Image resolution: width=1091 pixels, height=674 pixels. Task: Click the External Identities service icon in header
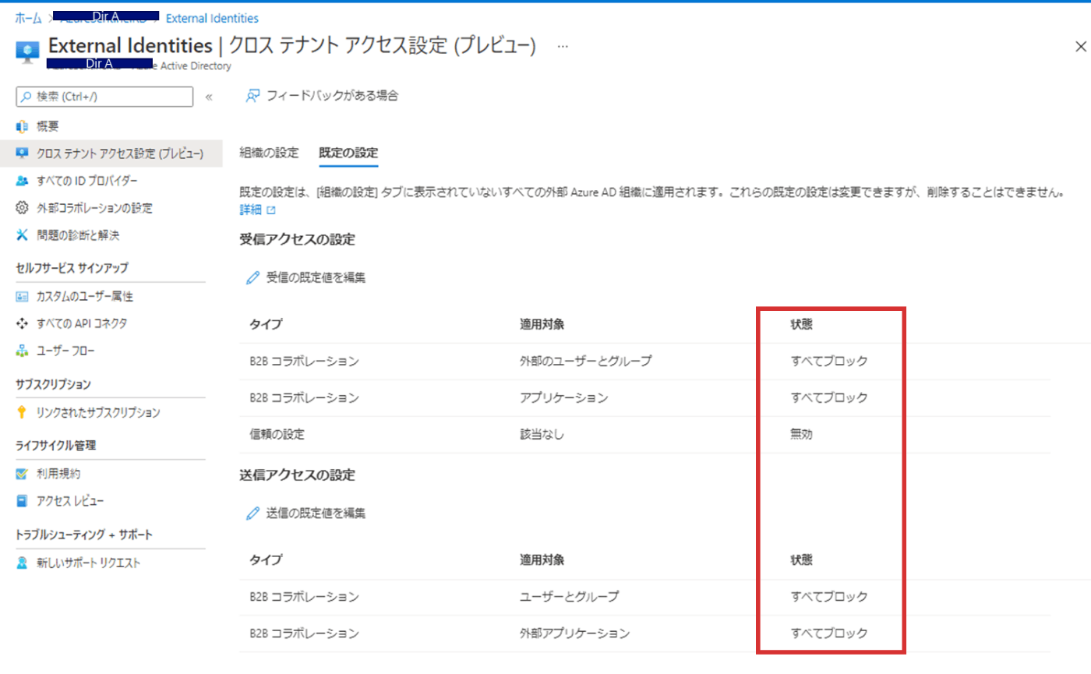27,51
